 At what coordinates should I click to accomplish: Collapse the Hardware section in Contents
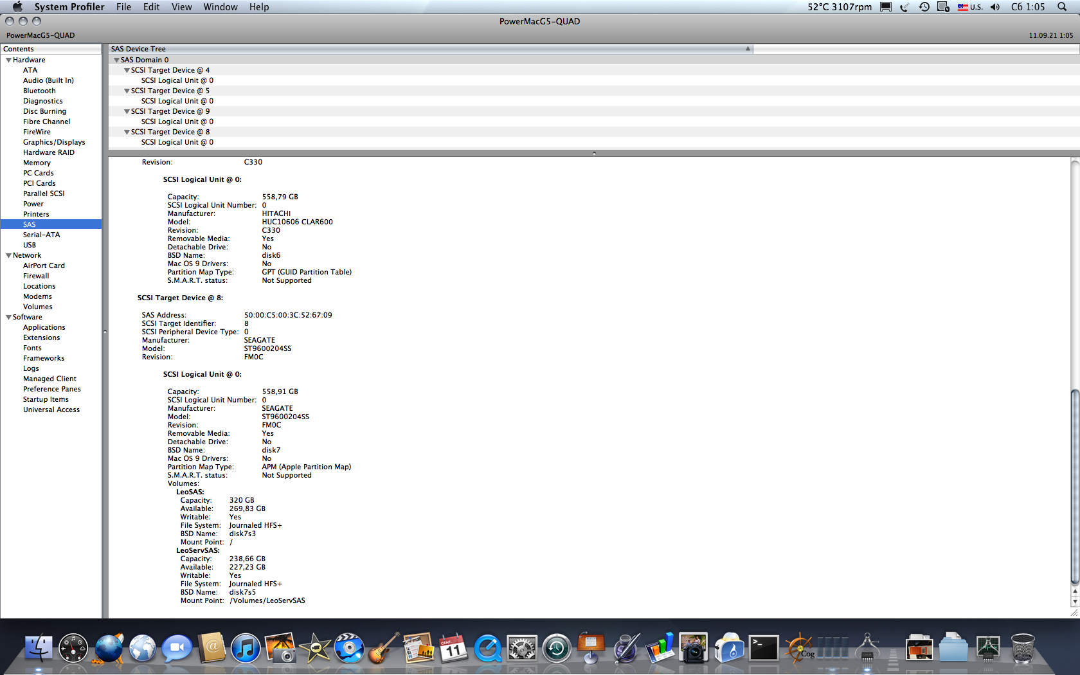pyautogui.click(x=8, y=60)
